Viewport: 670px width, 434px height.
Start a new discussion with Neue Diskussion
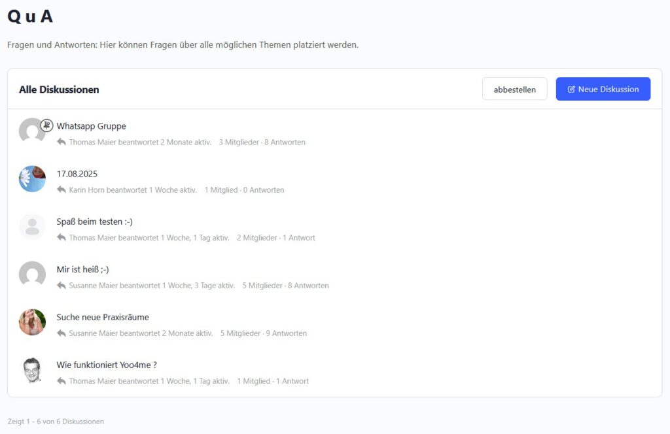pos(603,89)
